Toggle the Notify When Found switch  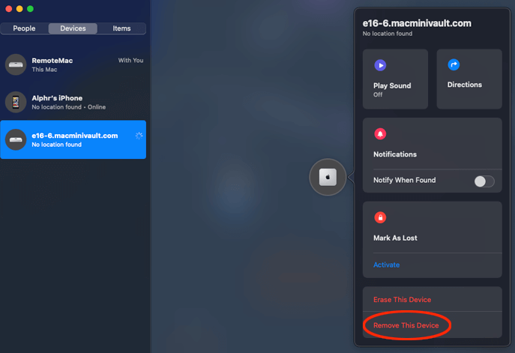pyautogui.click(x=484, y=181)
